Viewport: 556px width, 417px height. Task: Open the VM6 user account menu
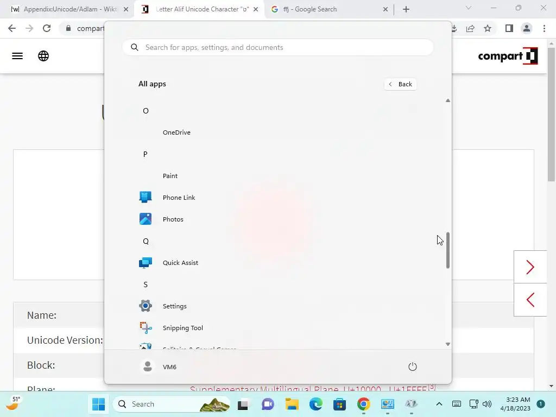[x=158, y=367]
